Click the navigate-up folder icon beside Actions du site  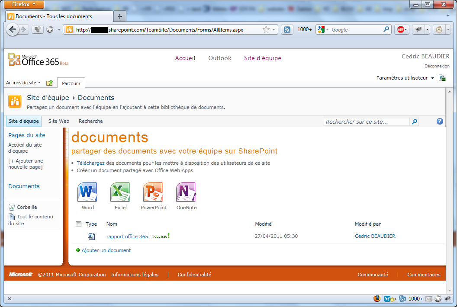pos(50,83)
